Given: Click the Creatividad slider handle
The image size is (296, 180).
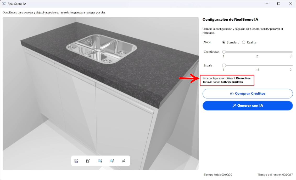Looking at the screenshot, I should (x=224, y=52).
